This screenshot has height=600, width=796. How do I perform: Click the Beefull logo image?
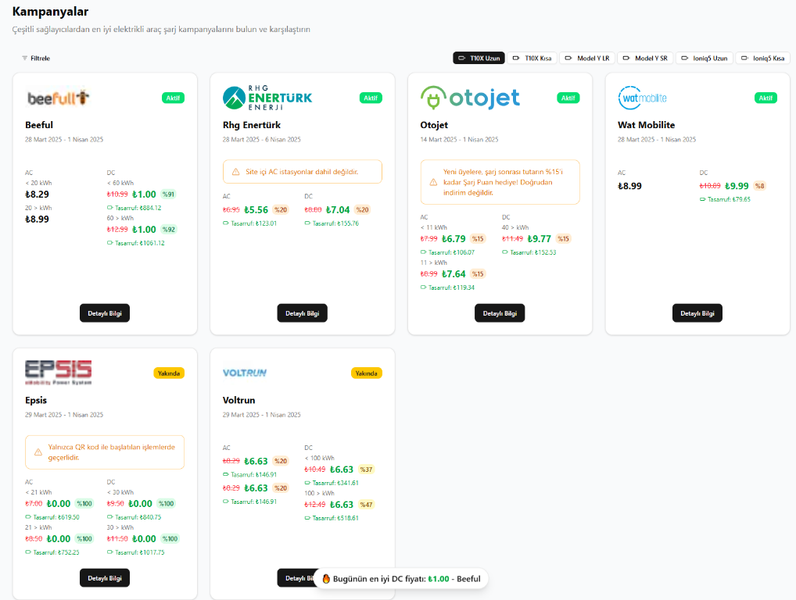(59, 98)
